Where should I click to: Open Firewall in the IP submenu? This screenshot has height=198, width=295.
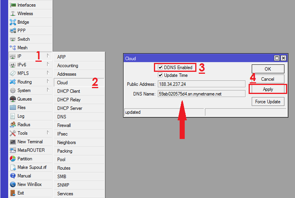click(64, 125)
